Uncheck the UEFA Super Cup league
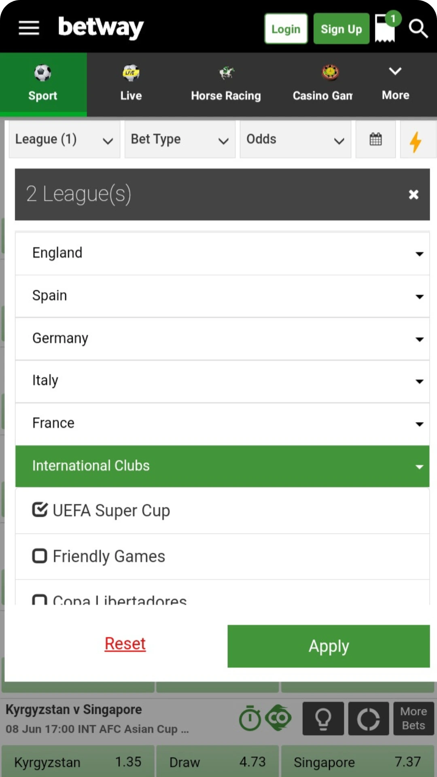Viewport: 437px width, 777px height. click(39, 510)
